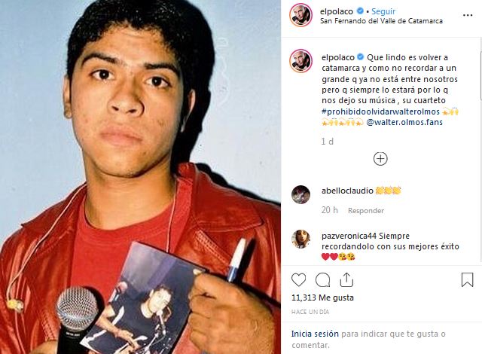Open elpolaco username in the header

coord(337,11)
